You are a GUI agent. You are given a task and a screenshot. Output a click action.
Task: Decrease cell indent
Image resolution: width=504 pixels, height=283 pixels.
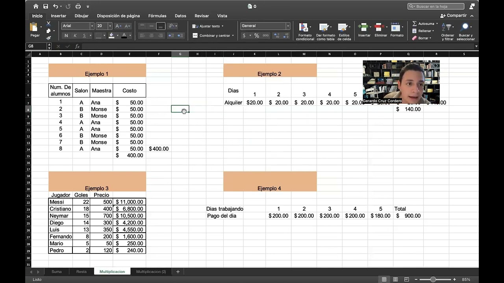pyautogui.click(x=171, y=35)
